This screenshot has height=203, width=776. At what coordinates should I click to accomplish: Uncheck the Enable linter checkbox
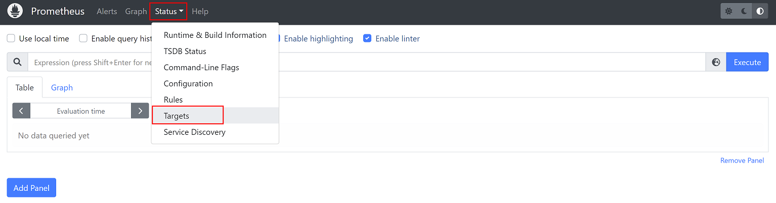tap(368, 38)
